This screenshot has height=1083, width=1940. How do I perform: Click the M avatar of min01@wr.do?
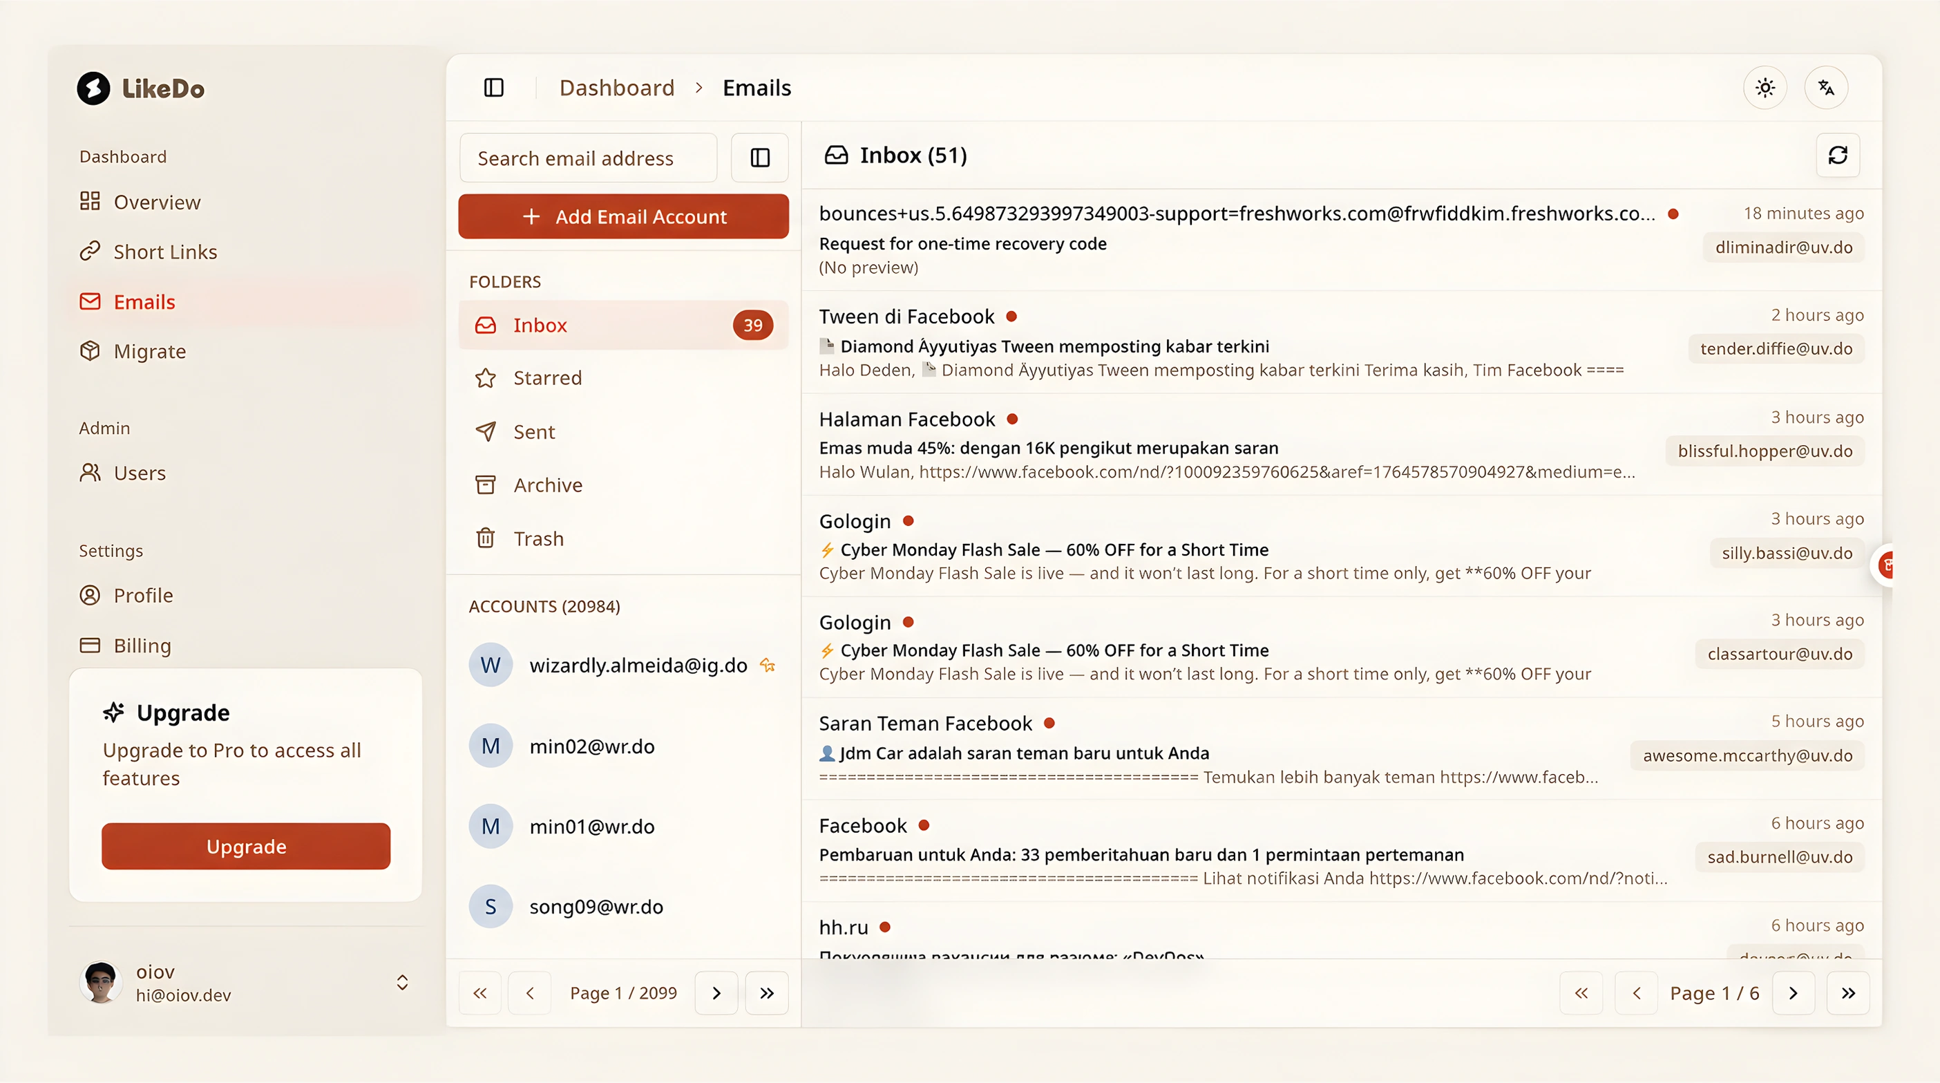point(491,826)
